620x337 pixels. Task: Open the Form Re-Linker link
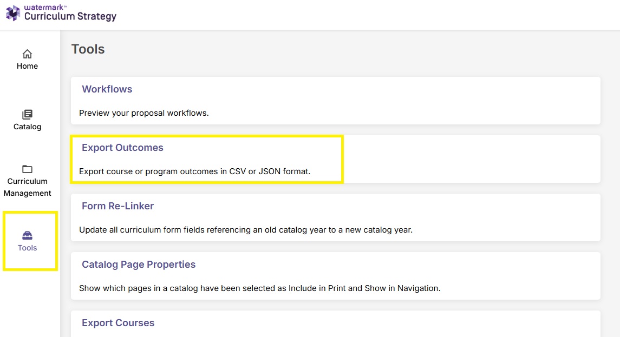tap(118, 206)
